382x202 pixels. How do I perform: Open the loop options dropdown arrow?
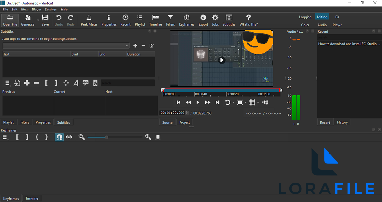[233, 102]
